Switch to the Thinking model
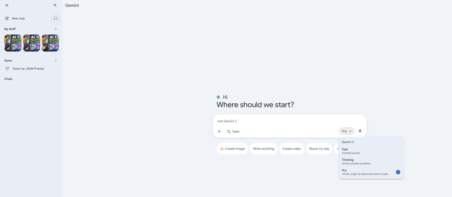The image size is (452, 197). click(356, 161)
